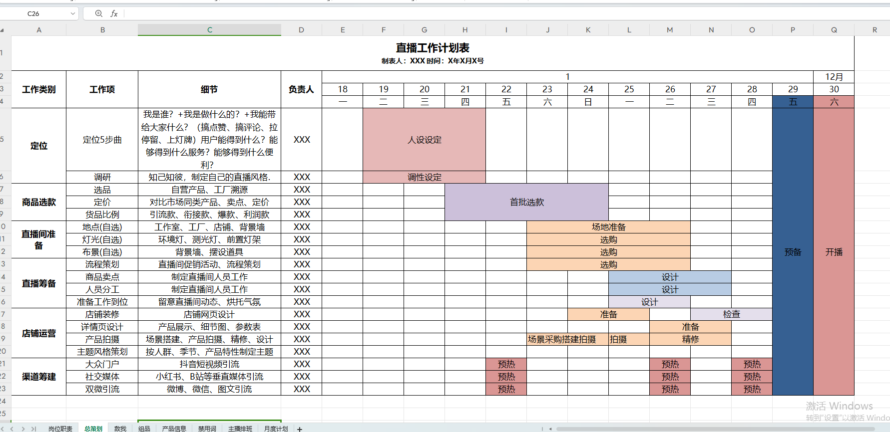This screenshot has width=890, height=432.
Task: Select the 12月 month cell
Action: click(x=834, y=77)
